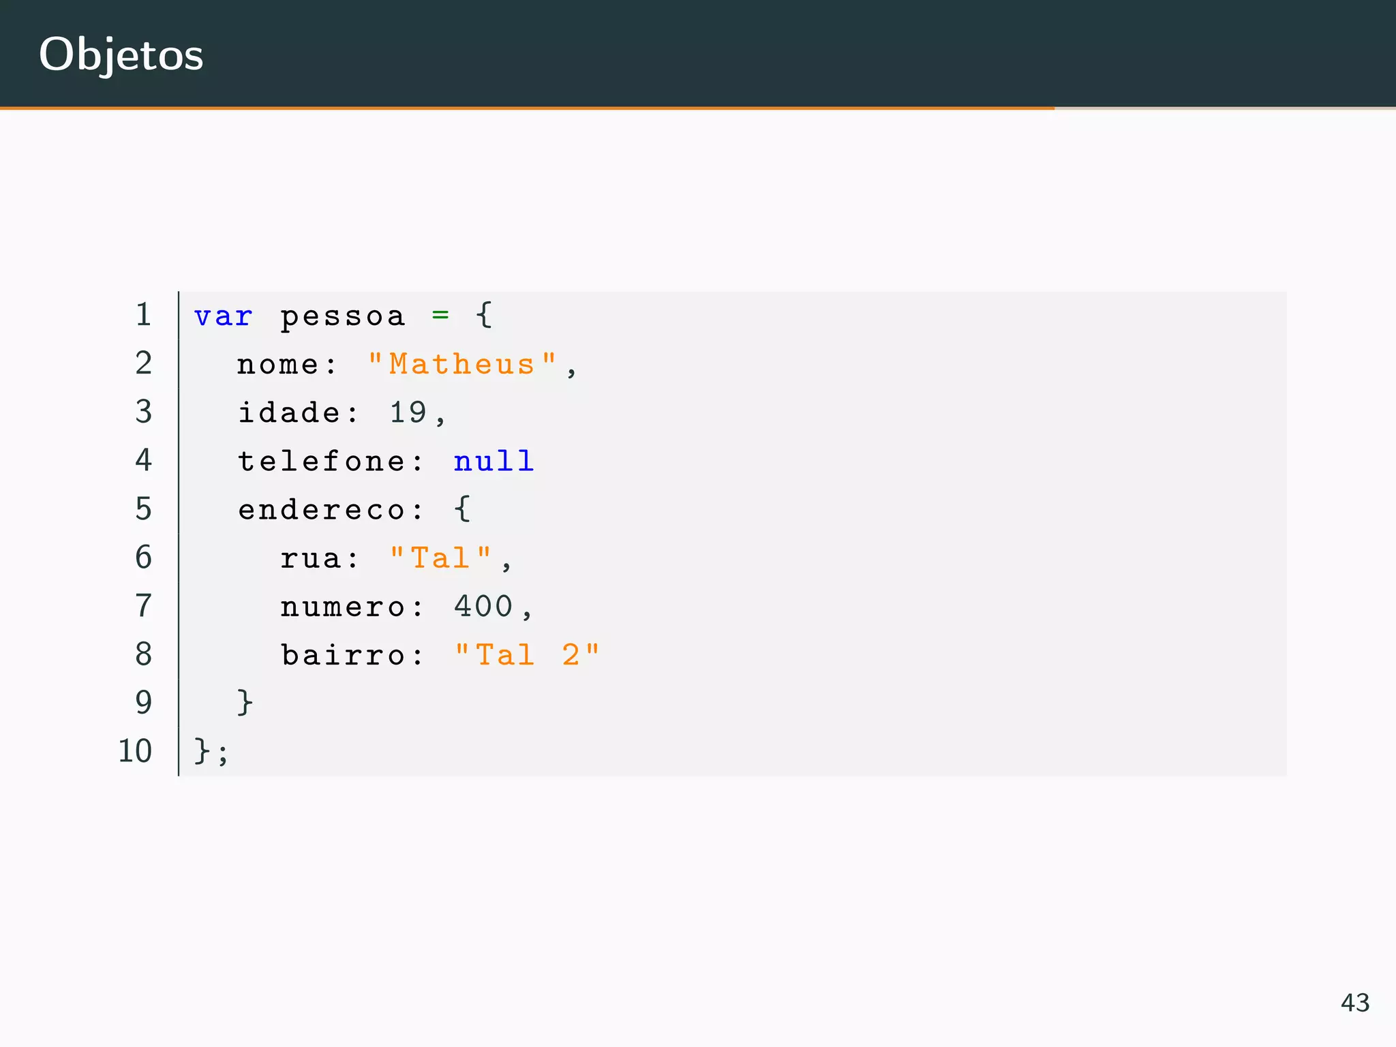
Task: Click the closing brace on line 9
Action: tap(245, 702)
